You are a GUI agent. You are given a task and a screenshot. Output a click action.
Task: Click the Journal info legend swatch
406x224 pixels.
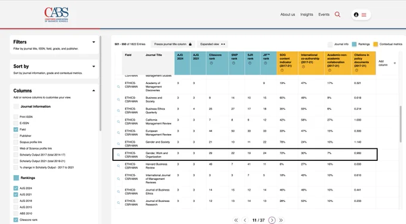(x=330, y=44)
